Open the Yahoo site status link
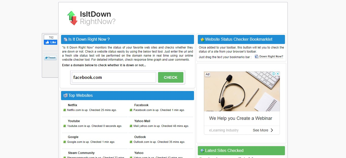 pyautogui.click(x=139, y=153)
